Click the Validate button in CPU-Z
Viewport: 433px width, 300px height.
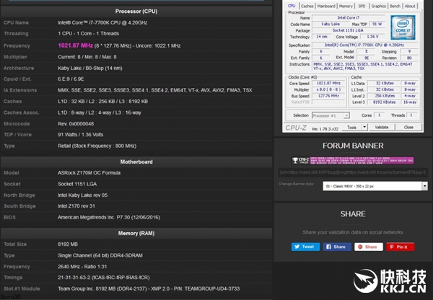[382, 127]
